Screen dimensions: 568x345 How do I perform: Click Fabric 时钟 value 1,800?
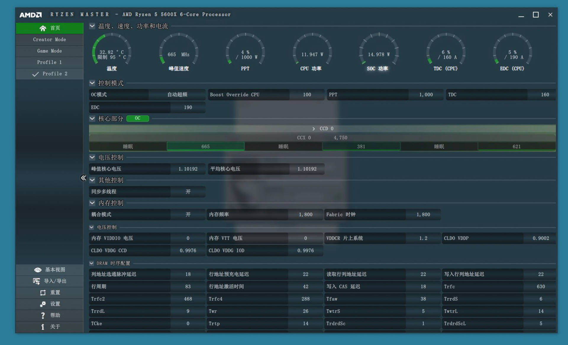coord(423,215)
